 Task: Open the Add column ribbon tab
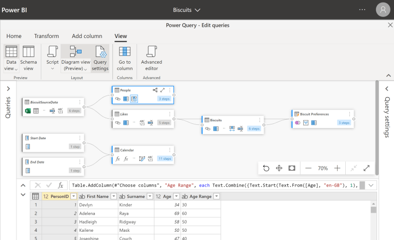(87, 36)
